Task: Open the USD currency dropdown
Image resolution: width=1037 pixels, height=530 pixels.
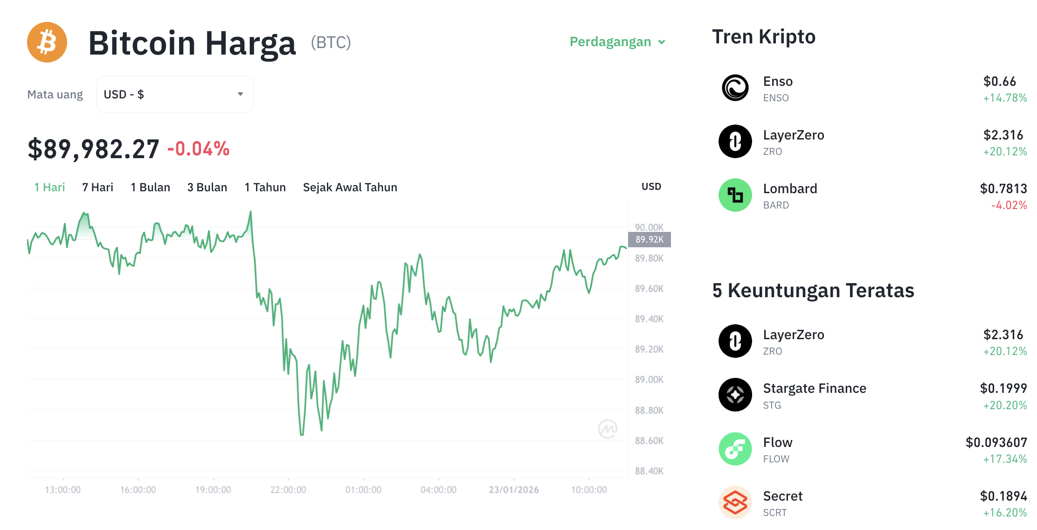Action: click(x=175, y=94)
